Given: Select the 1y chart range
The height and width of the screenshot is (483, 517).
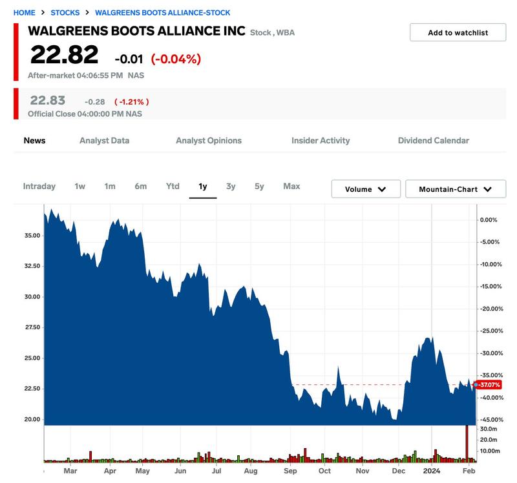Looking at the screenshot, I should (203, 187).
